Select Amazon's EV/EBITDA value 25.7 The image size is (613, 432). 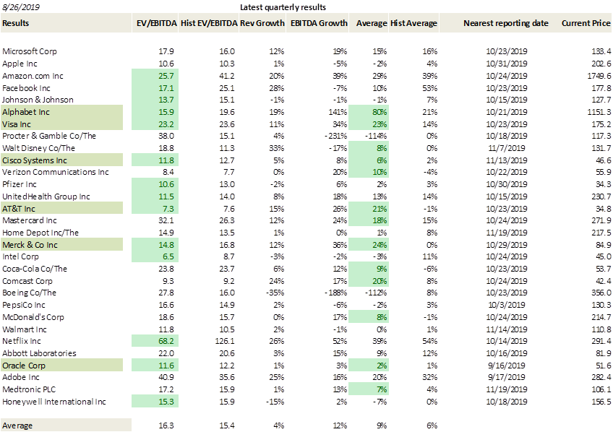(x=155, y=76)
